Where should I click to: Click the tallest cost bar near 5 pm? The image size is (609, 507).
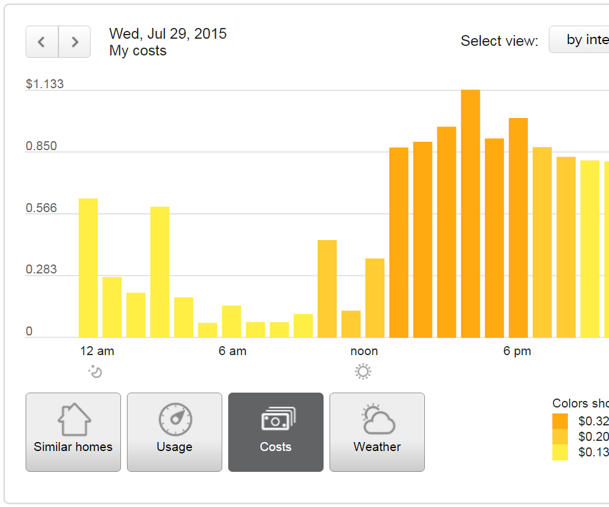[x=471, y=209]
